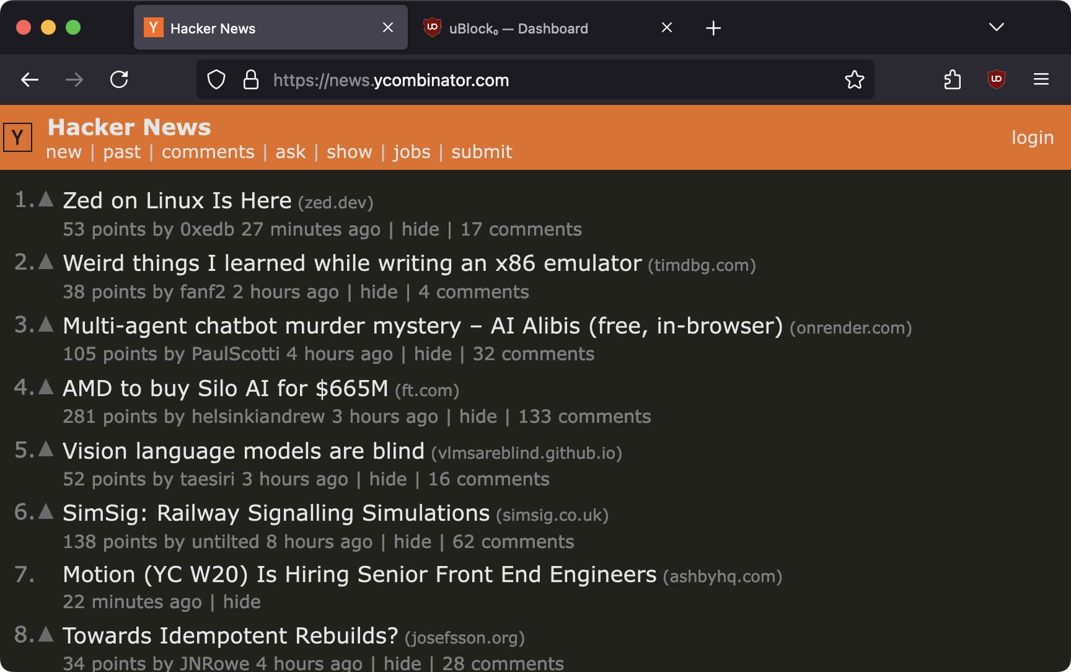This screenshot has width=1071, height=672.
Task: Open the list all tabs dropdown
Action: click(x=996, y=27)
